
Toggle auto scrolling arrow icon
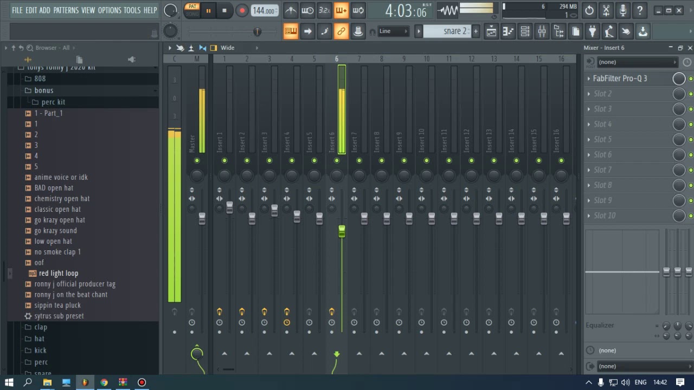click(x=307, y=31)
